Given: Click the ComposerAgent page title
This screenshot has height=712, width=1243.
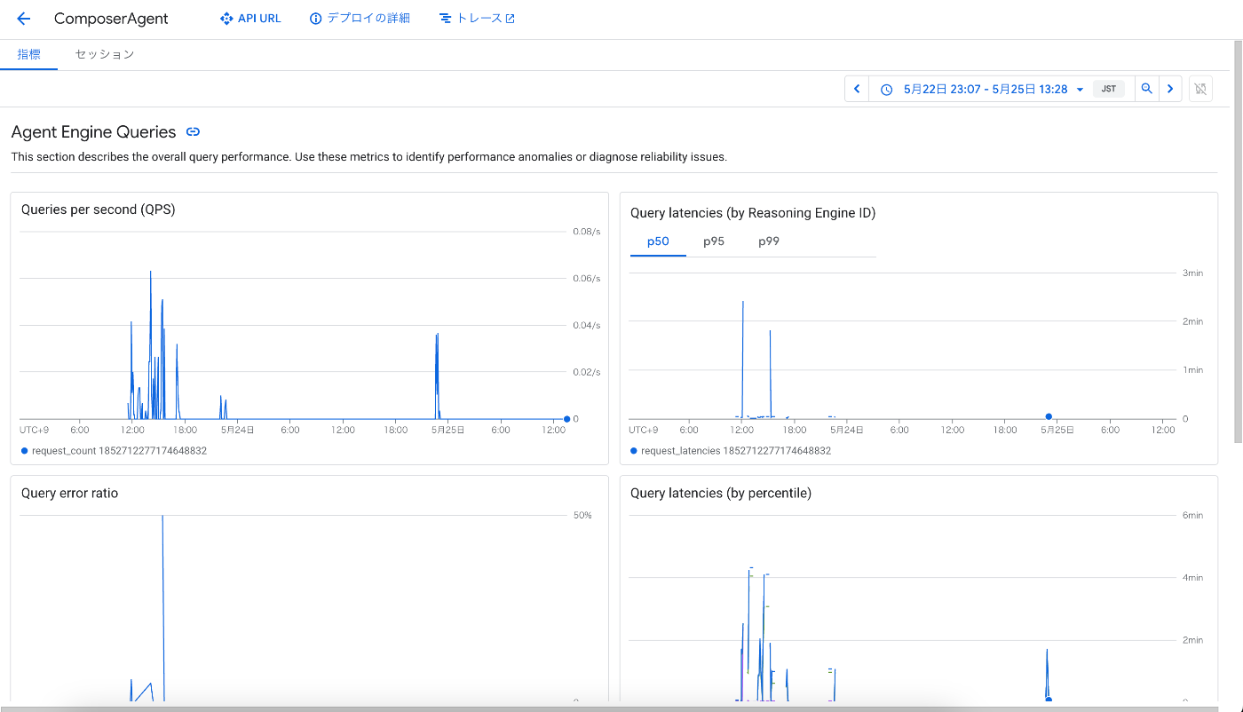Looking at the screenshot, I should 111,19.
